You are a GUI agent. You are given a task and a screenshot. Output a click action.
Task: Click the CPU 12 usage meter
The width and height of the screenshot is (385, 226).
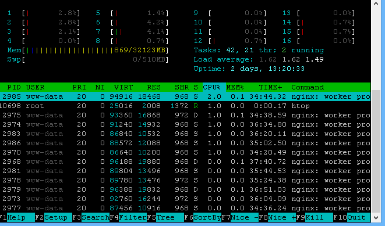click(x=230, y=41)
